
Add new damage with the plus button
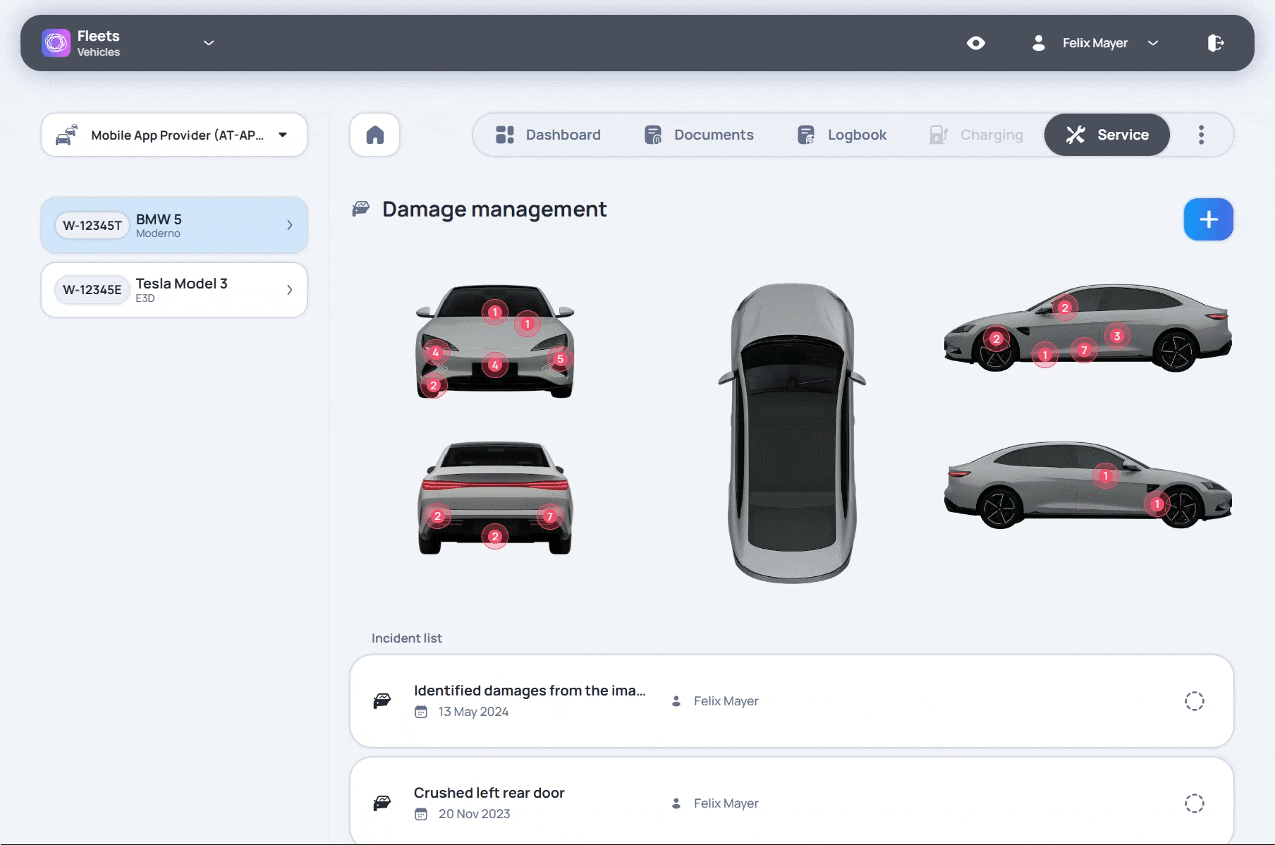(x=1209, y=219)
